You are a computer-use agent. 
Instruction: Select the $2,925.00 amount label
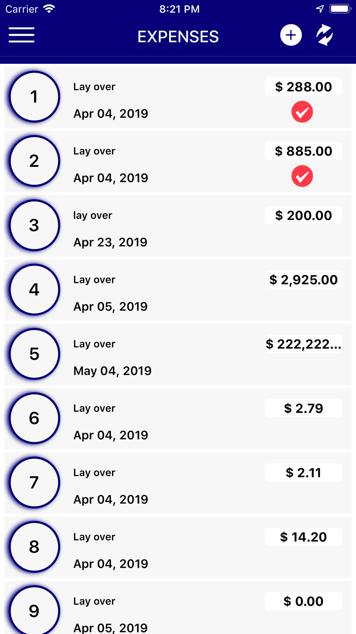coord(303,280)
